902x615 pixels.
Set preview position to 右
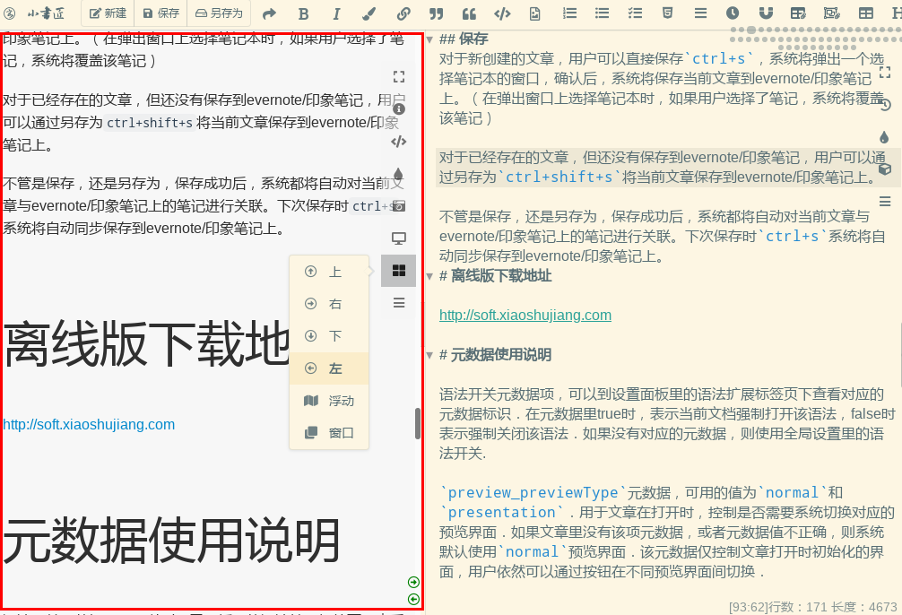(329, 304)
